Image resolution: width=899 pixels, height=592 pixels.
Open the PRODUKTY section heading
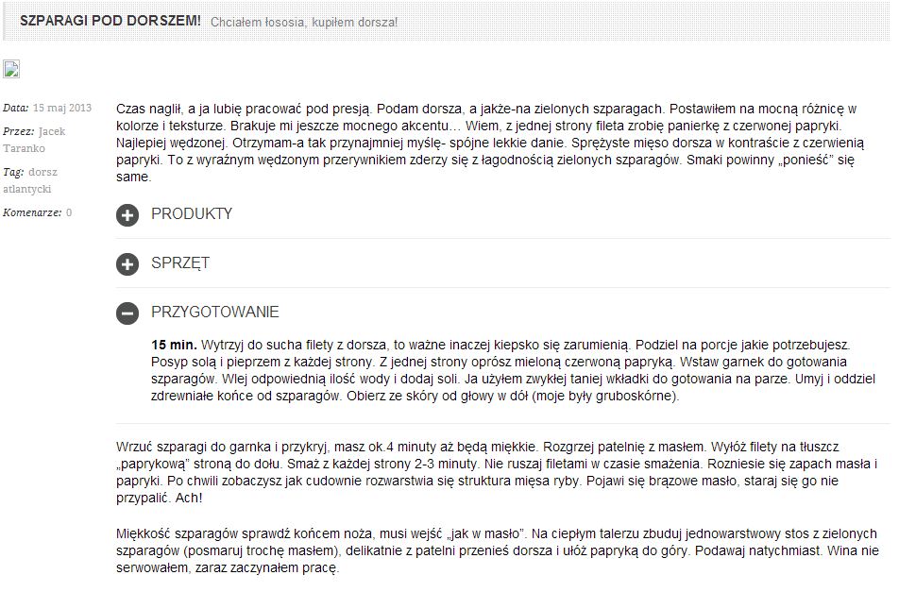pyautogui.click(x=192, y=213)
